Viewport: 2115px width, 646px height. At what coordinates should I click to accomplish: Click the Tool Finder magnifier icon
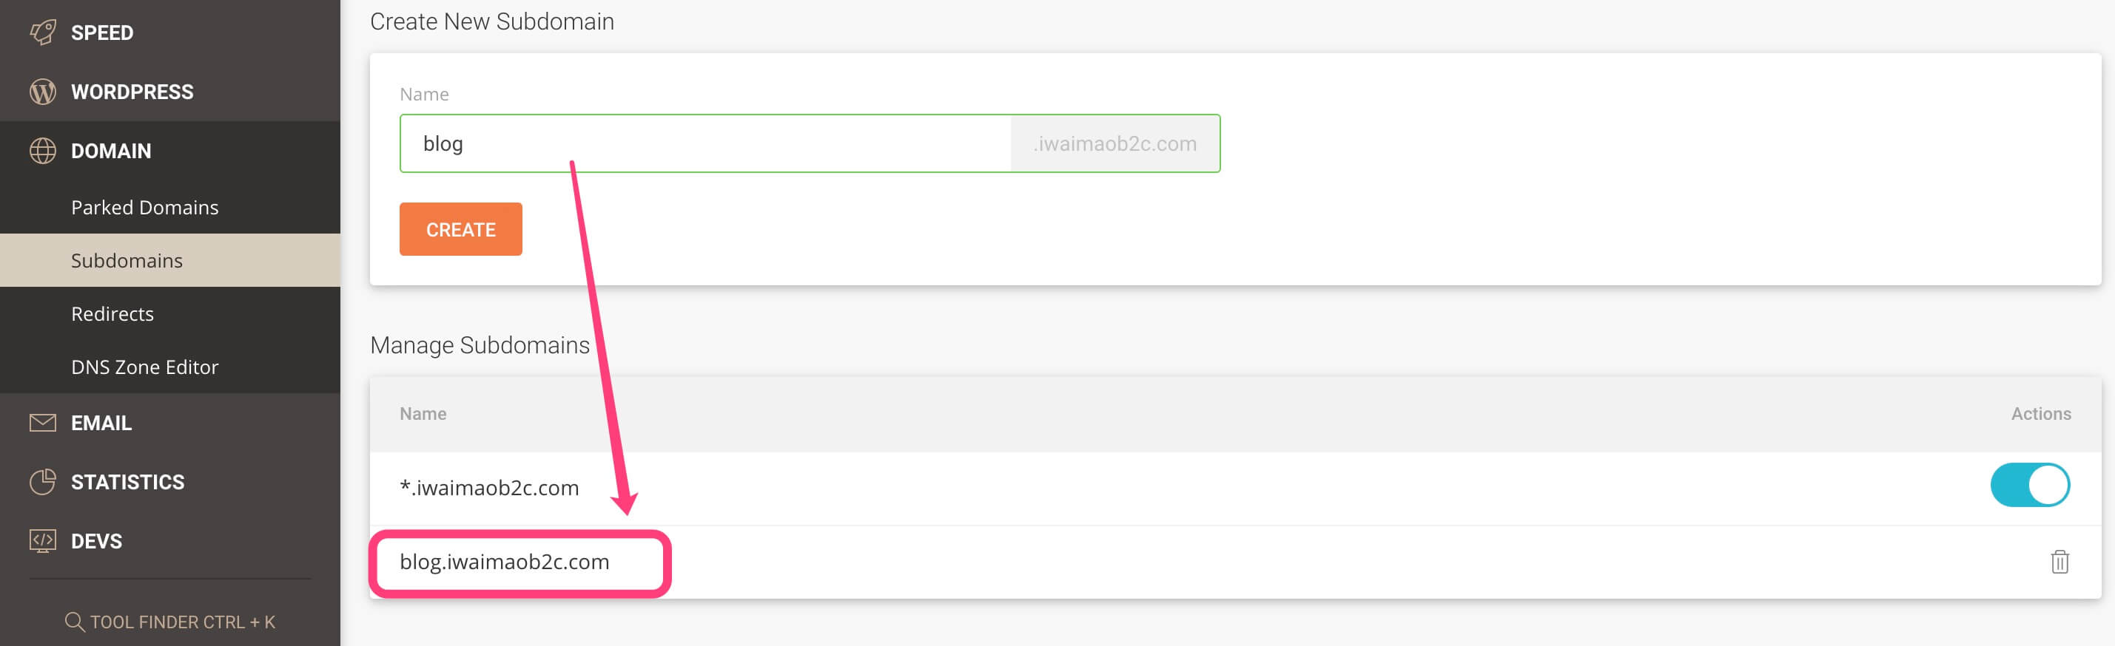pyautogui.click(x=74, y=622)
